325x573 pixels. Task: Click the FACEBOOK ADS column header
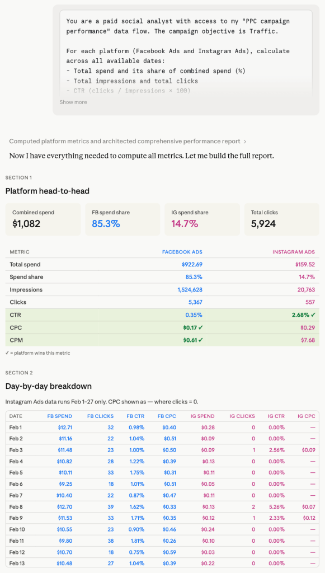(x=182, y=252)
